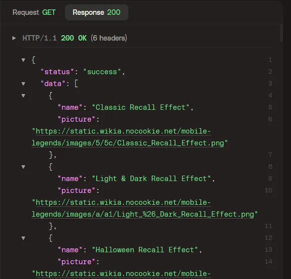
Task: Click the "name" key on line 13
Action: tap(70, 250)
